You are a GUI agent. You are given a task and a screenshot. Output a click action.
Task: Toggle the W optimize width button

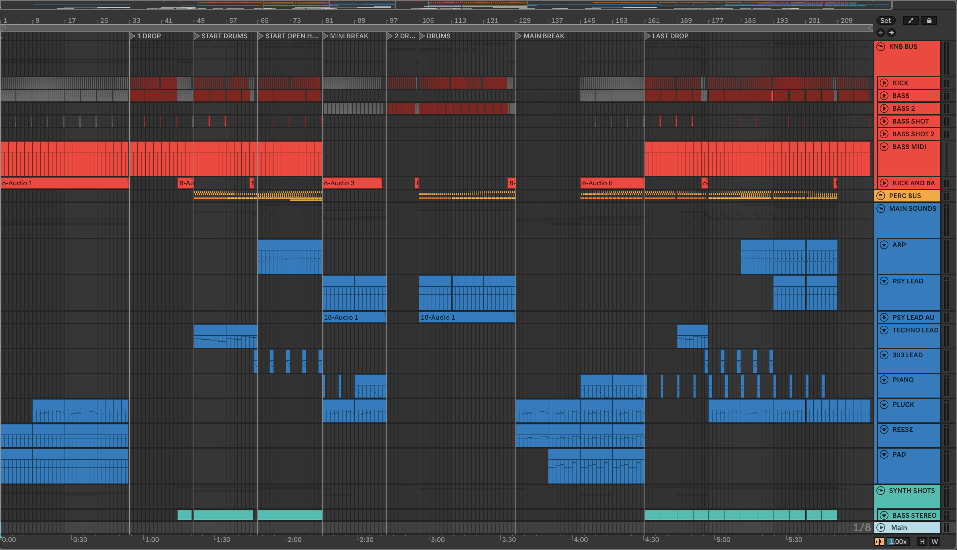tap(934, 542)
